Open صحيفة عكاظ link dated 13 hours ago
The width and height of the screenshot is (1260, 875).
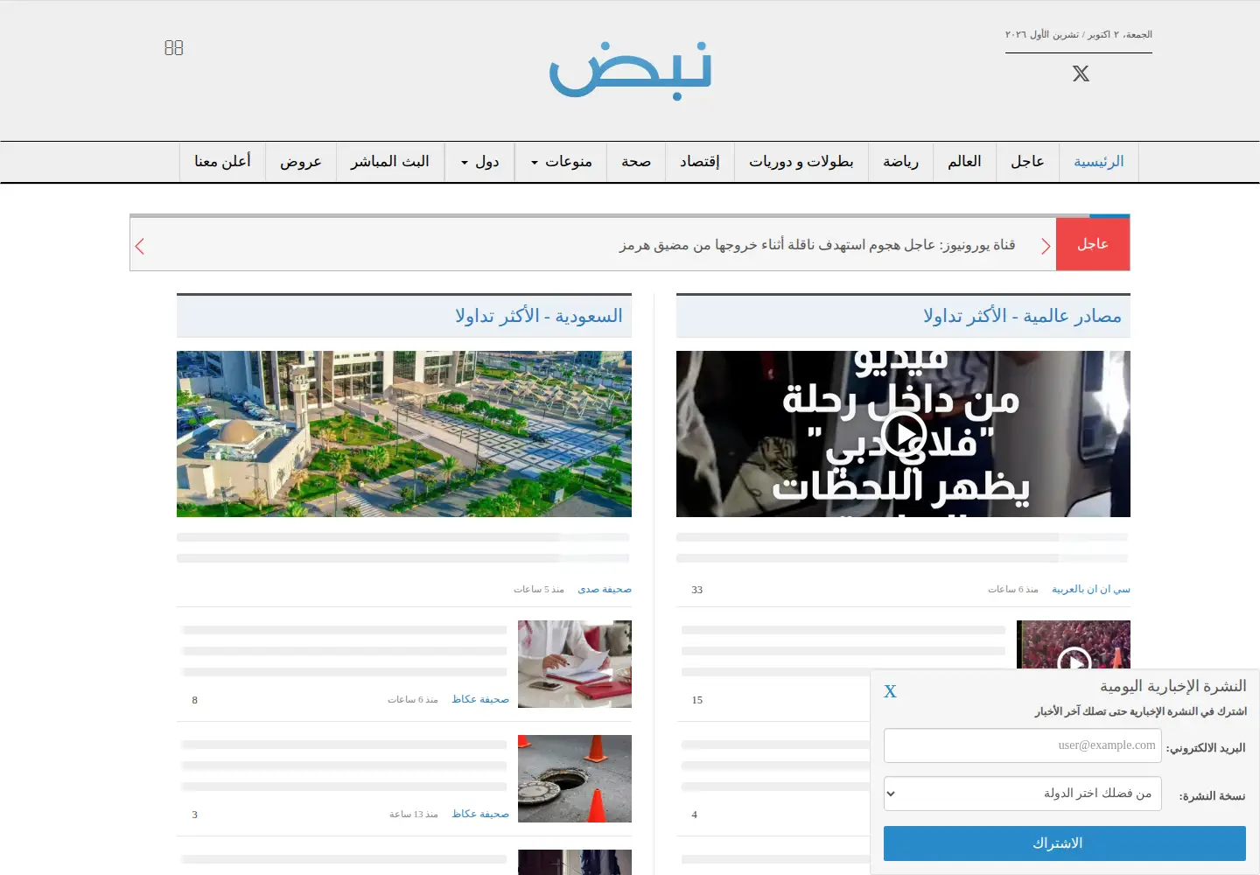(x=480, y=814)
